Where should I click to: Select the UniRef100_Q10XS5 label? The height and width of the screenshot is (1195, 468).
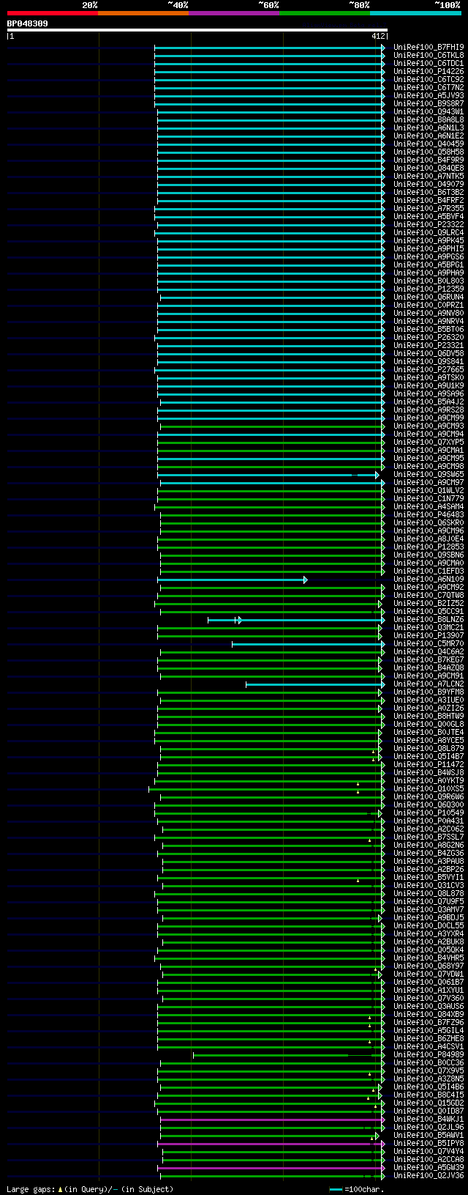429,788
